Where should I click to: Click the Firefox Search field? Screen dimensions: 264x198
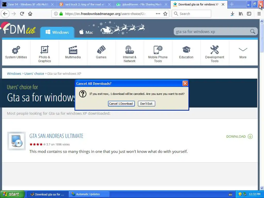pos(191,14)
